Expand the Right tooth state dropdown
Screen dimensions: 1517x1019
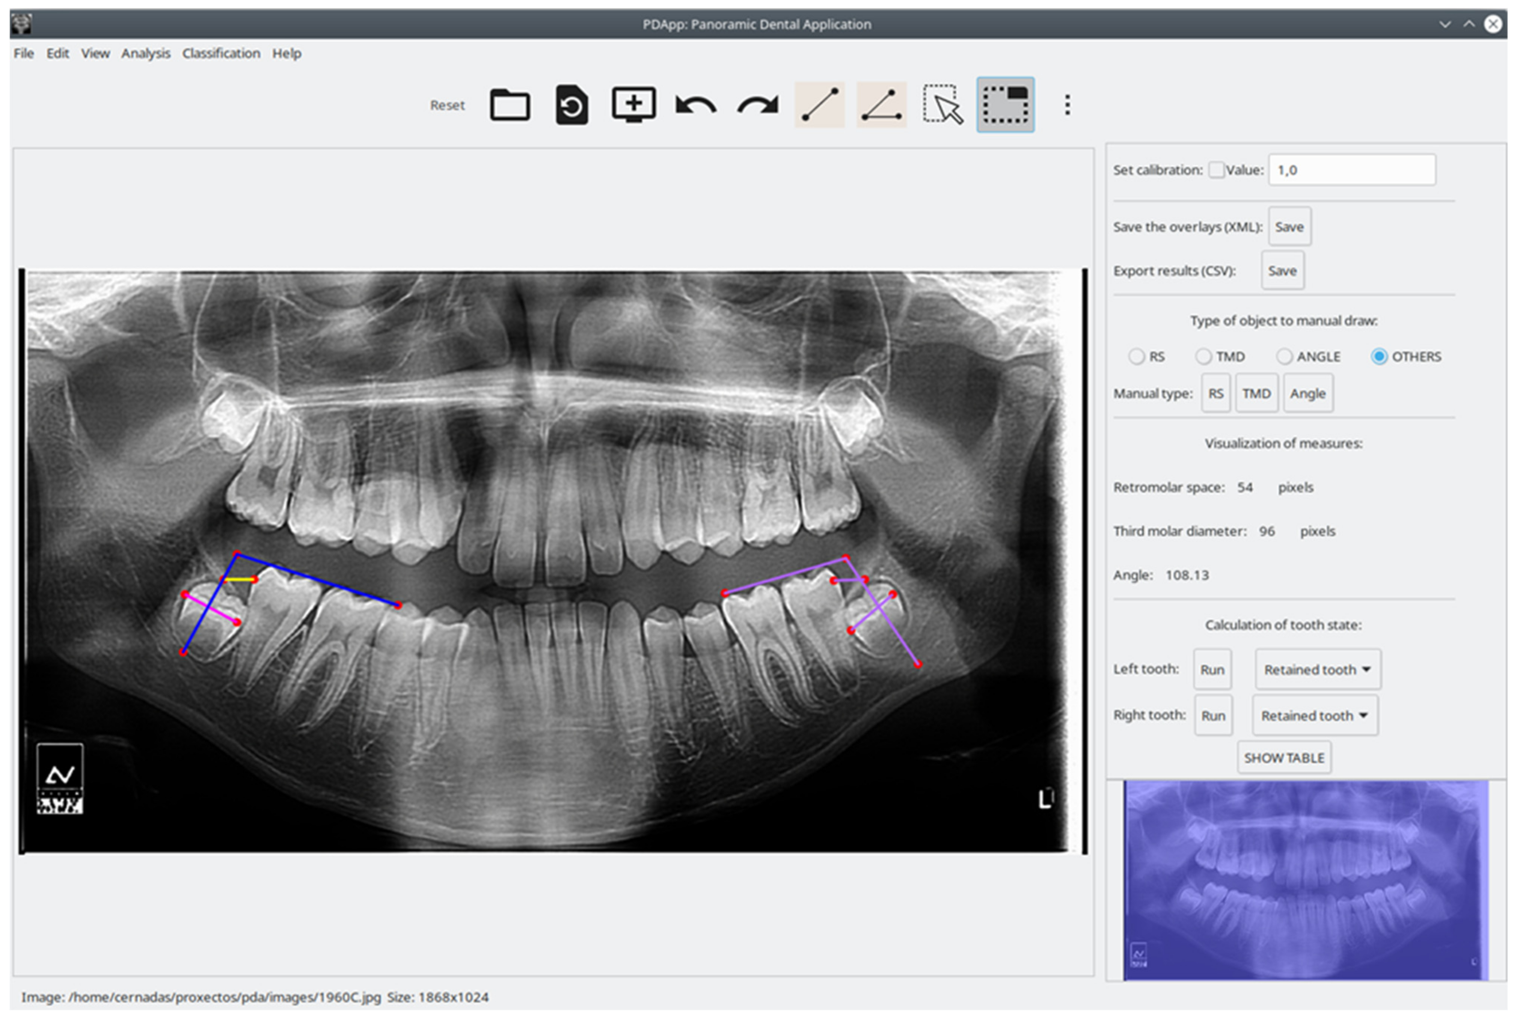point(1315,716)
